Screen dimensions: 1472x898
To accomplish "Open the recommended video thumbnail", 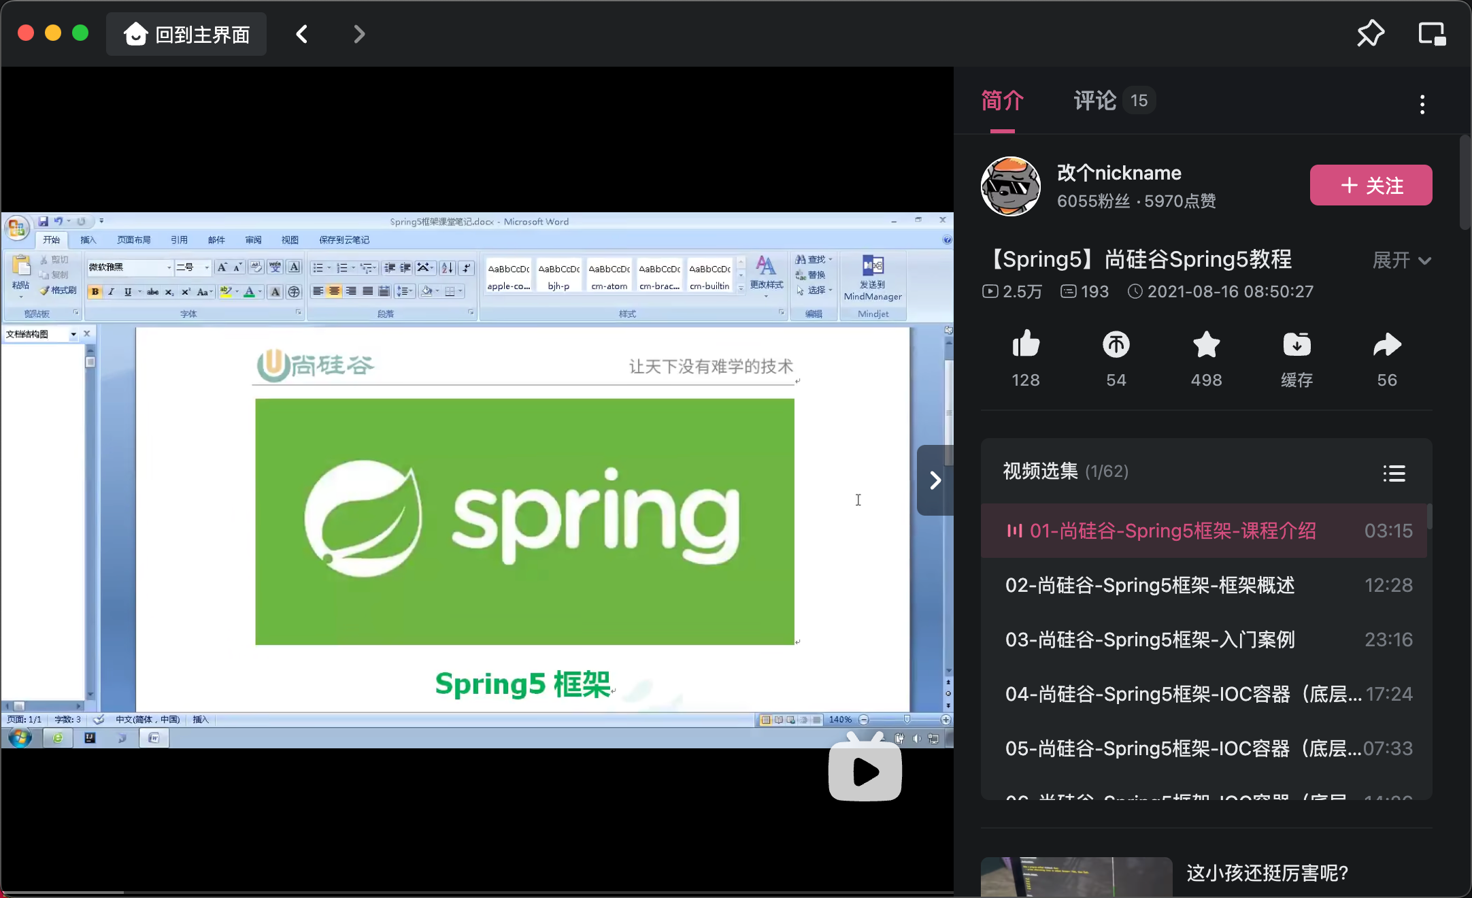I will (1076, 877).
